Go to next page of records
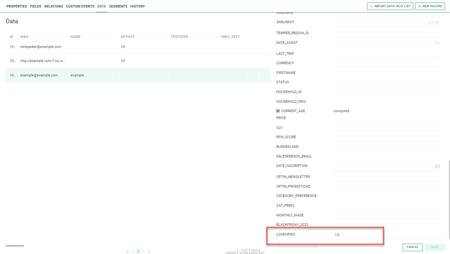 coord(143,251)
